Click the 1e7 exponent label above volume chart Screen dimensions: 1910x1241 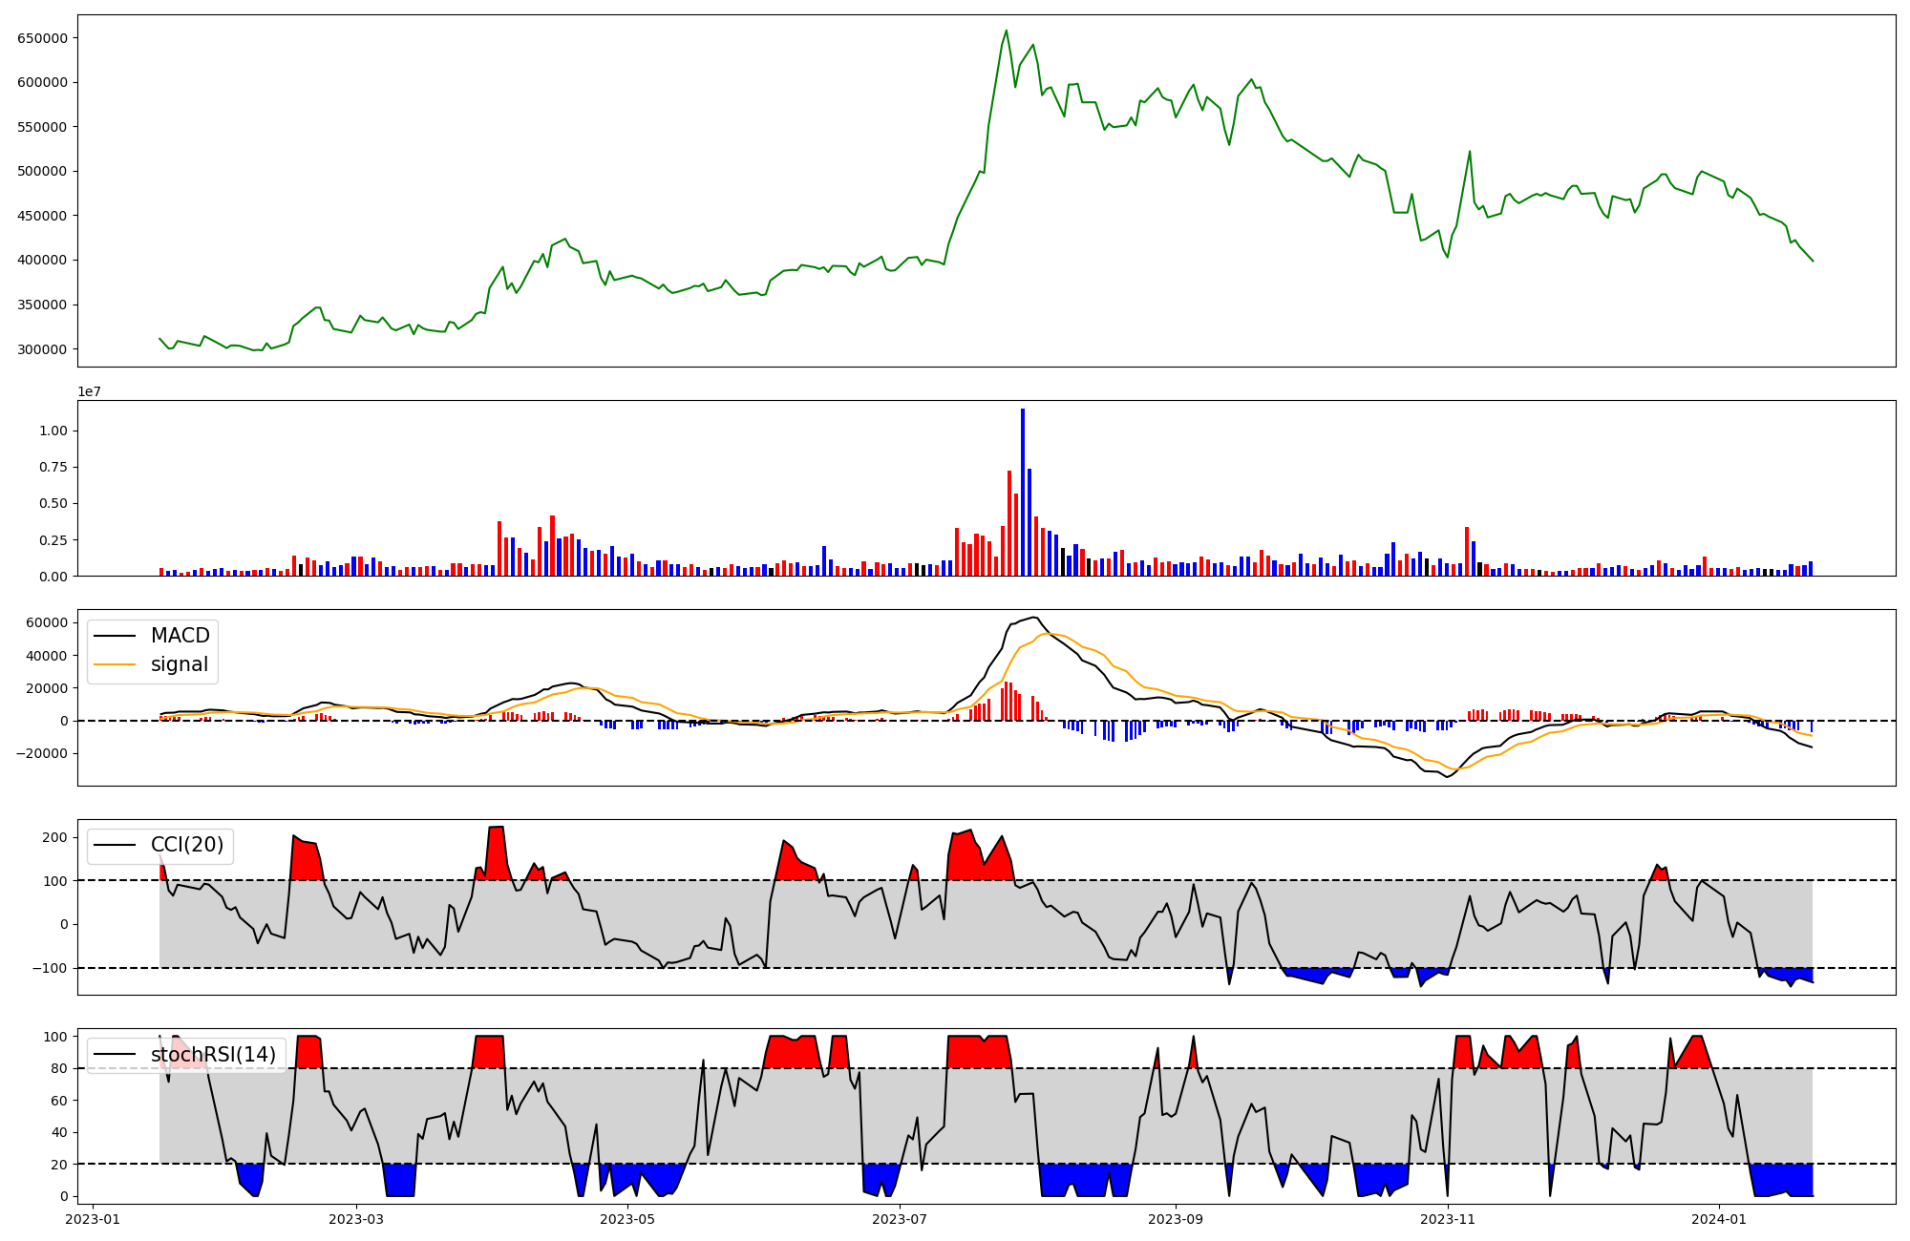(91, 391)
